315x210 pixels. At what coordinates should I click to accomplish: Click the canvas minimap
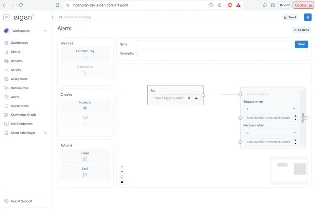coord(289,171)
